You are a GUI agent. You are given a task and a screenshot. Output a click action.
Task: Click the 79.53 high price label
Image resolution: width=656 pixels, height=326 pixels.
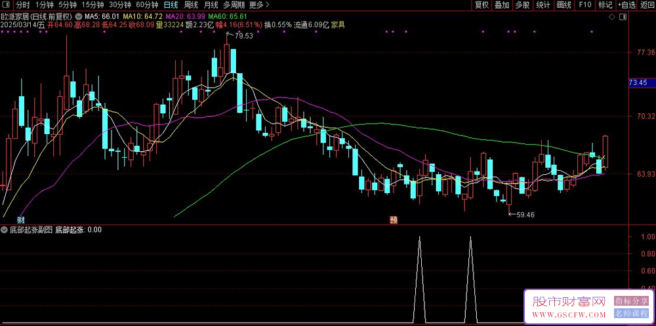click(x=243, y=36)
